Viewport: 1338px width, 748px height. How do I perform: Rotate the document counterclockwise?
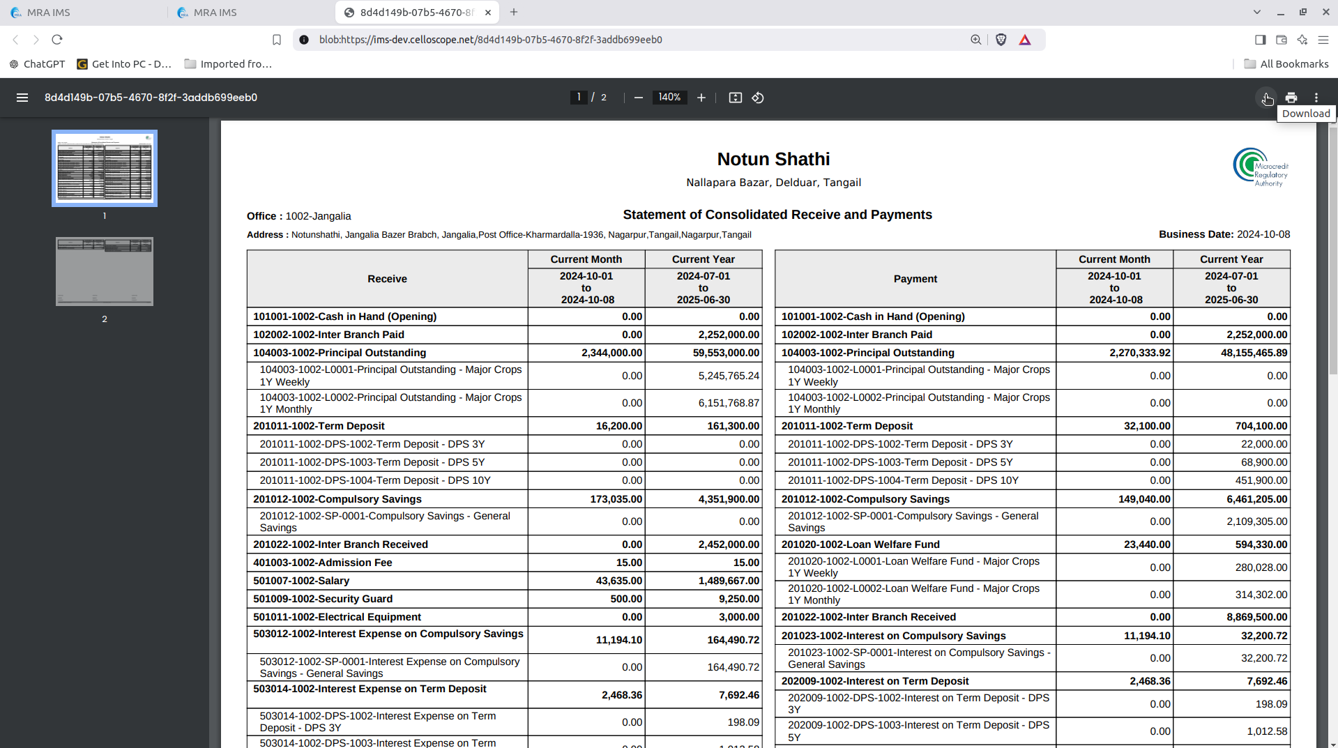coord(758,98)
